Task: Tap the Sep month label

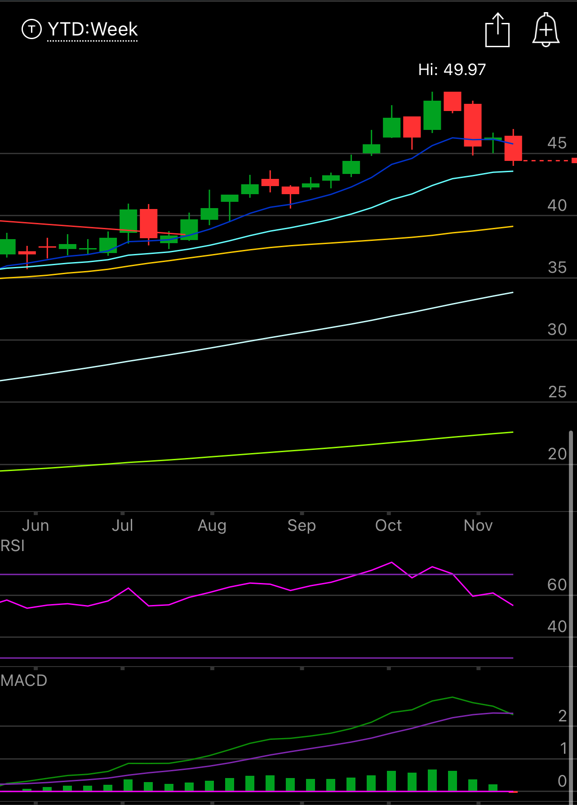Action: pos(302,525)
